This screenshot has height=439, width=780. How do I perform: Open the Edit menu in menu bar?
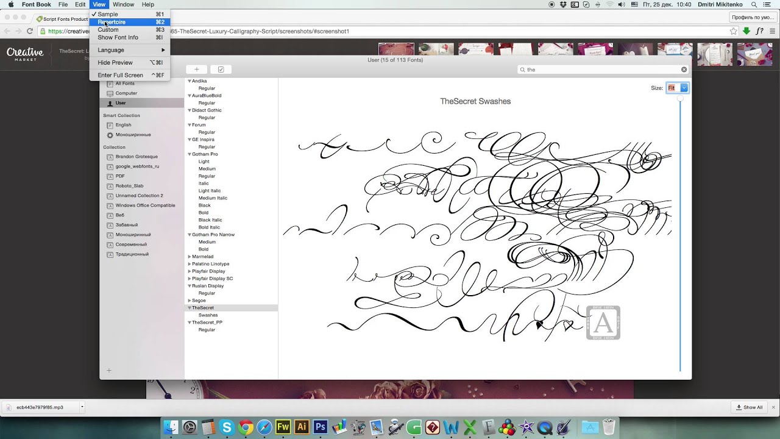coord(80,4)
